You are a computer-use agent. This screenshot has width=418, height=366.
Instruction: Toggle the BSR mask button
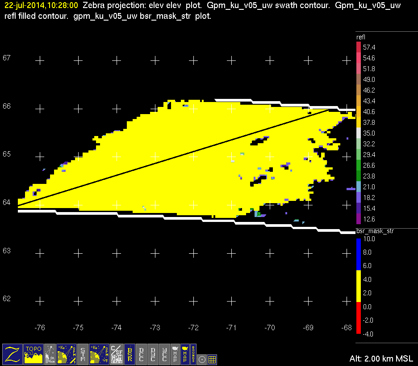coord(130,354)
